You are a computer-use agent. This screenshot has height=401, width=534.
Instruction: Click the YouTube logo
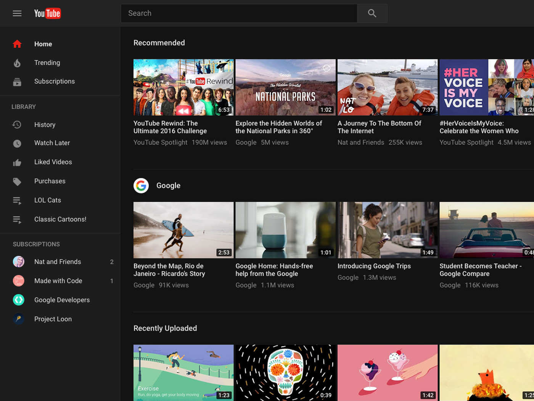tap(47, 13)
